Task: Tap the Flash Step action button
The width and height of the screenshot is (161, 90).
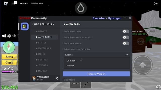Action: pos(153,41)
